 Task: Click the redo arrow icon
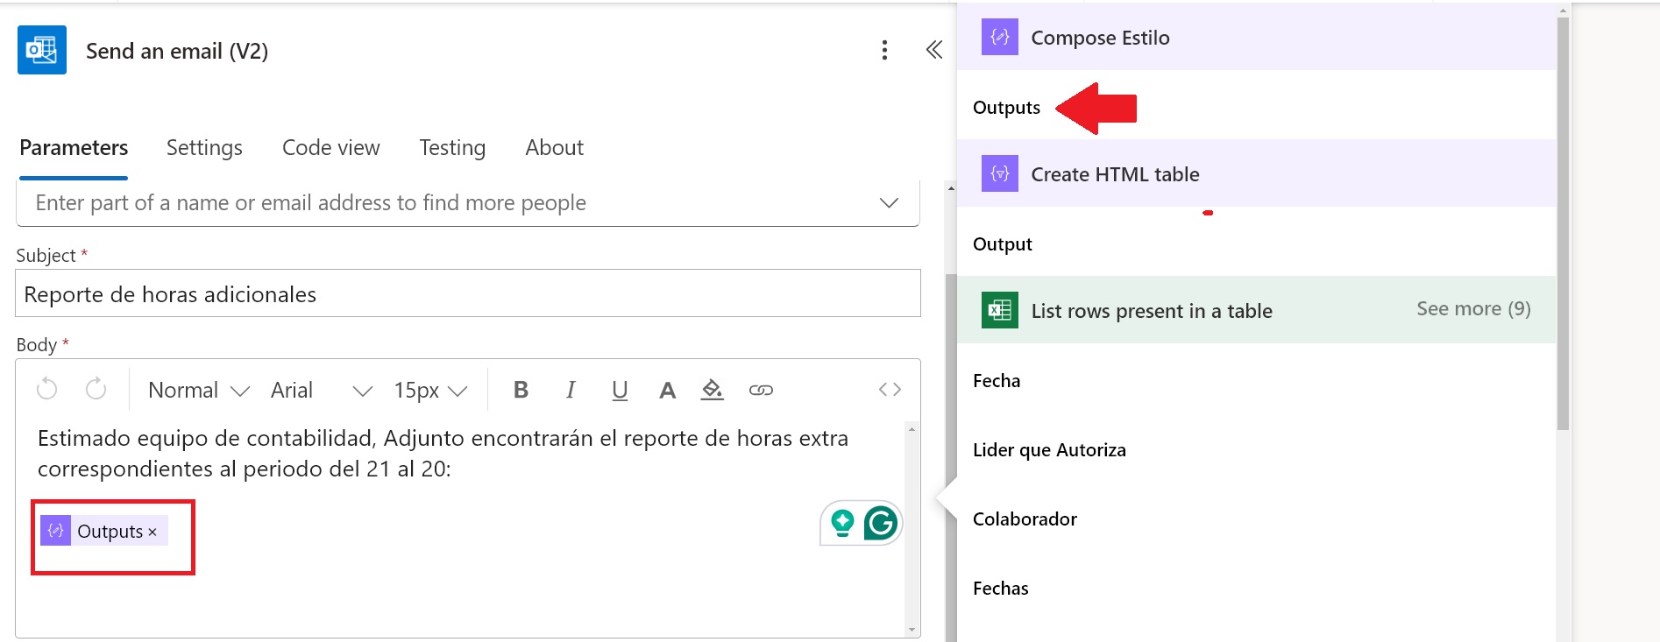(96, 389)
